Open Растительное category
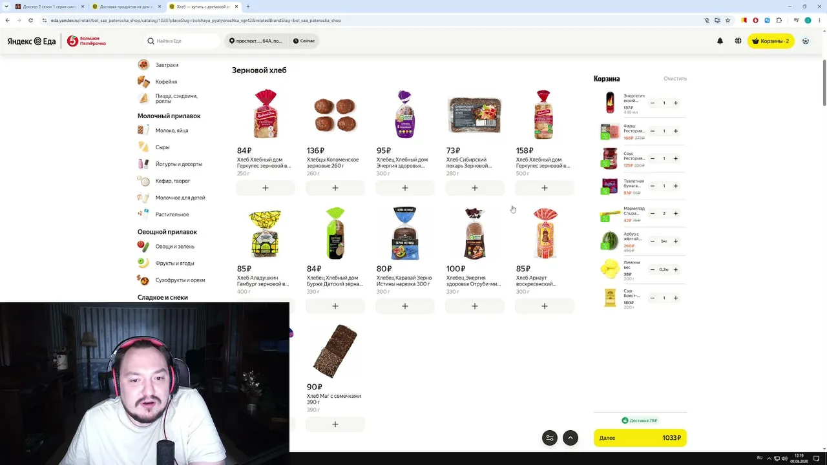Viewport: 827px width, 465px height. pos(172,214)
